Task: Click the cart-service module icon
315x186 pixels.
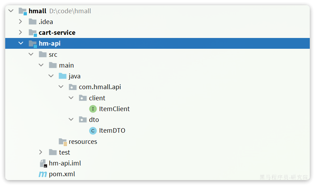Action: click(x=33, y=33)
